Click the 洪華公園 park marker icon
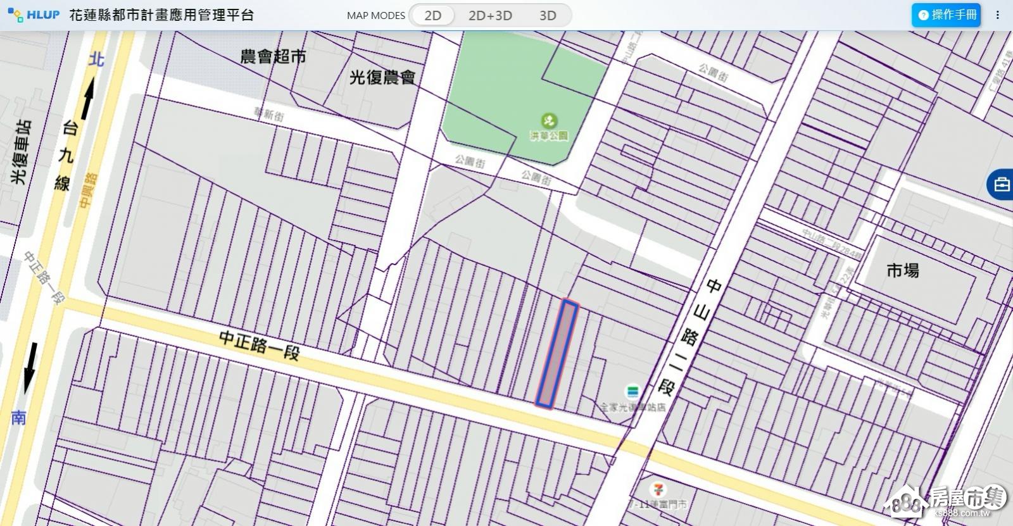Viewport: 1013px width, 526px height. click(549, 120)
